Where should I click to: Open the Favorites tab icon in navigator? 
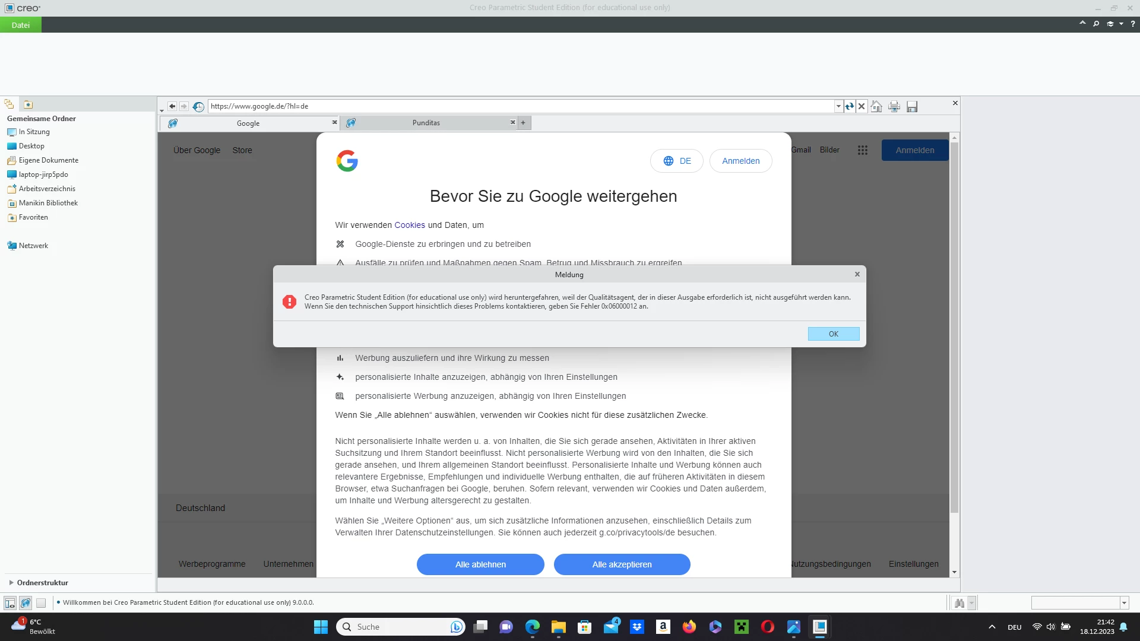[x=28, y=104]
